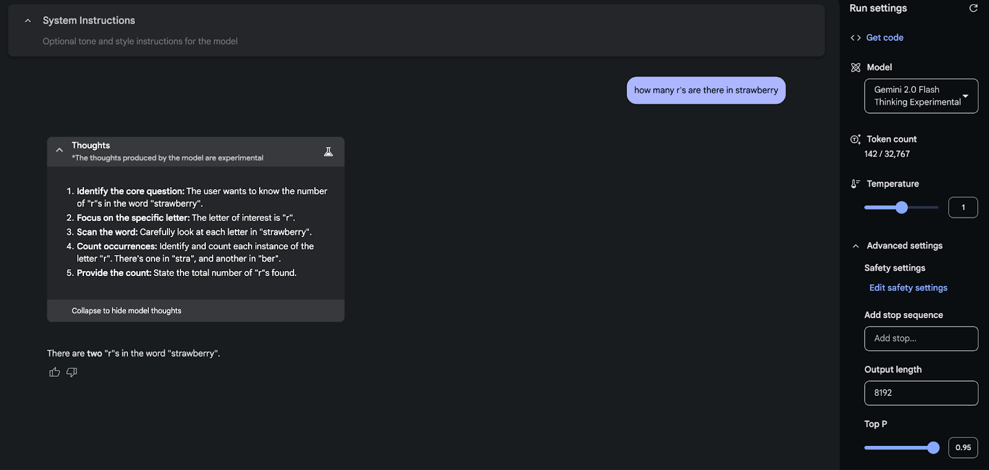Click the Add stop sequence input field

[x=920, y=338]
